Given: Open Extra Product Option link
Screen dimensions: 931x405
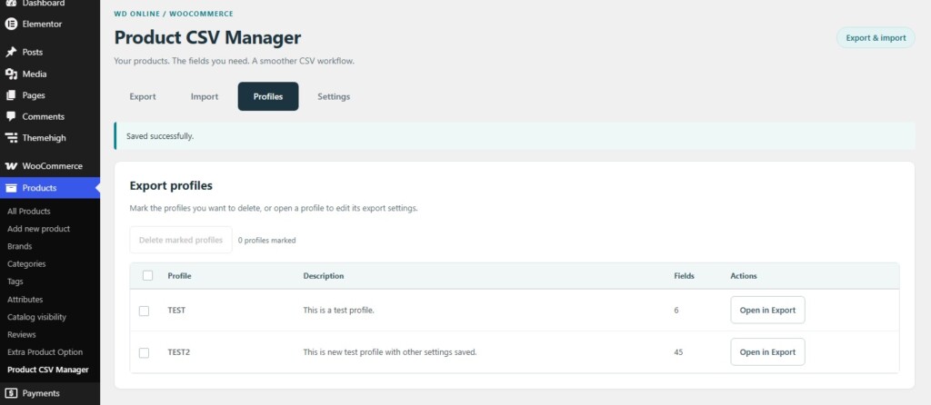Looking at the screenshot, I should point(45,352).
